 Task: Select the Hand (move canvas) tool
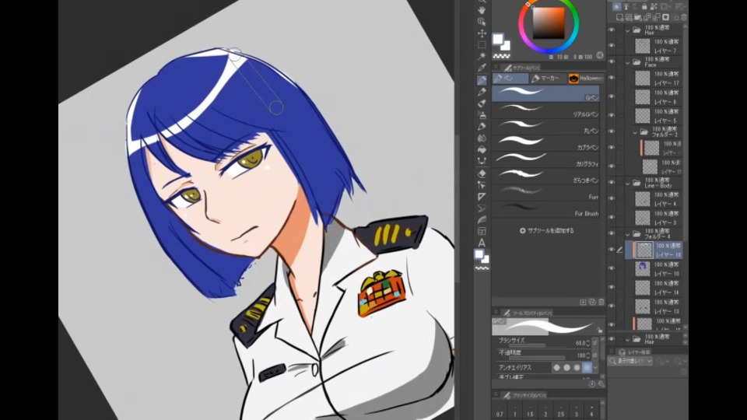click(x=482, y=10)
